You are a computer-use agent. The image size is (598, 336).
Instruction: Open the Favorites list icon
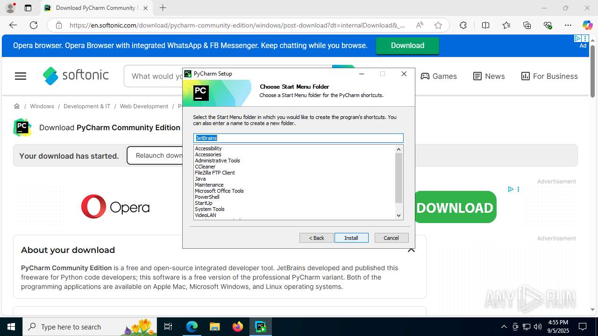(x=506, y=25)
